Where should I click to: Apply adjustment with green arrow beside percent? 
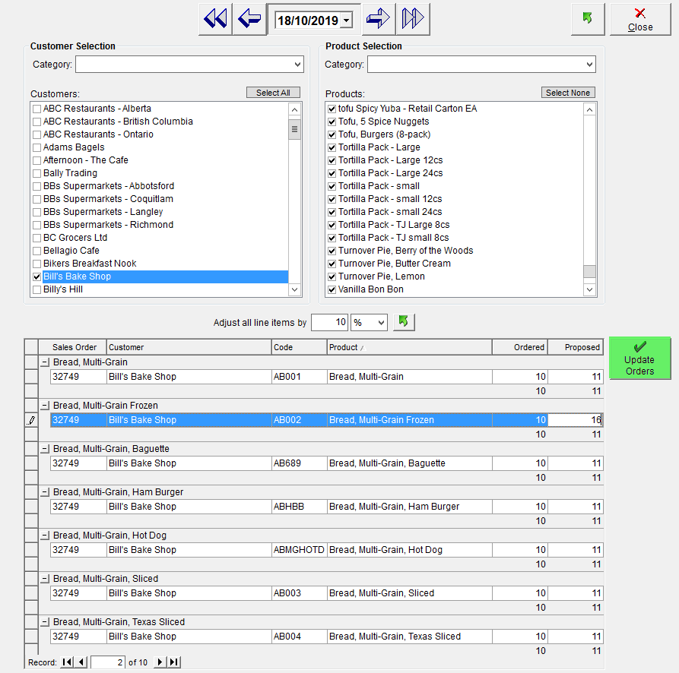point(404,322)
